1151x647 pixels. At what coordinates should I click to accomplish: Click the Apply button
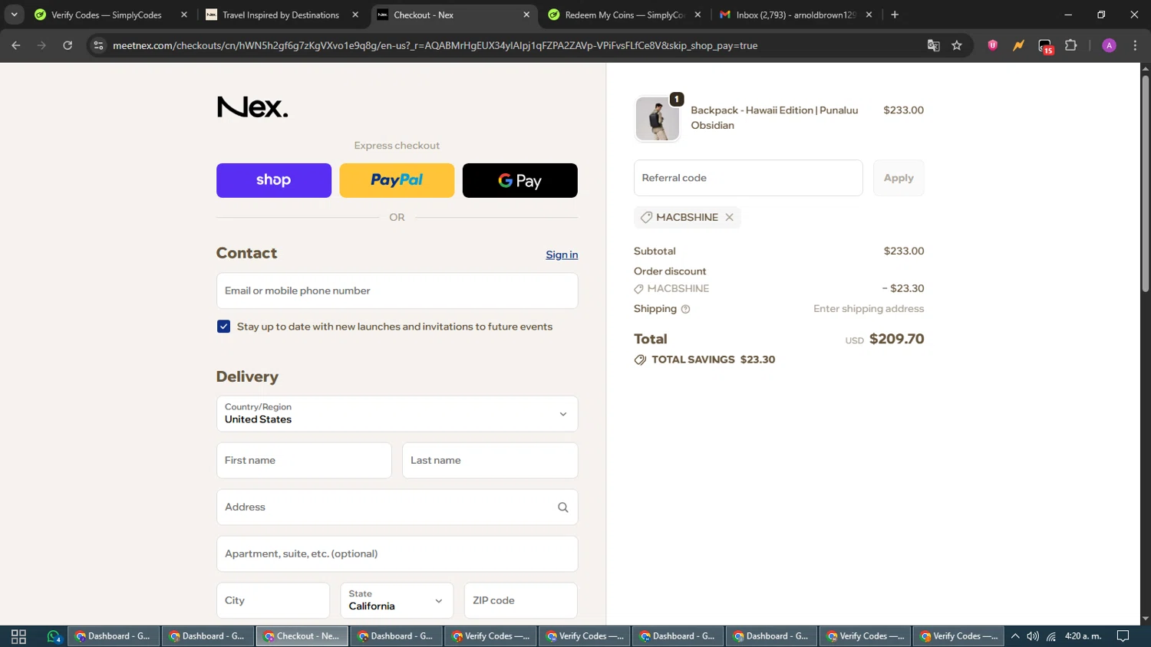click(899, 178)
